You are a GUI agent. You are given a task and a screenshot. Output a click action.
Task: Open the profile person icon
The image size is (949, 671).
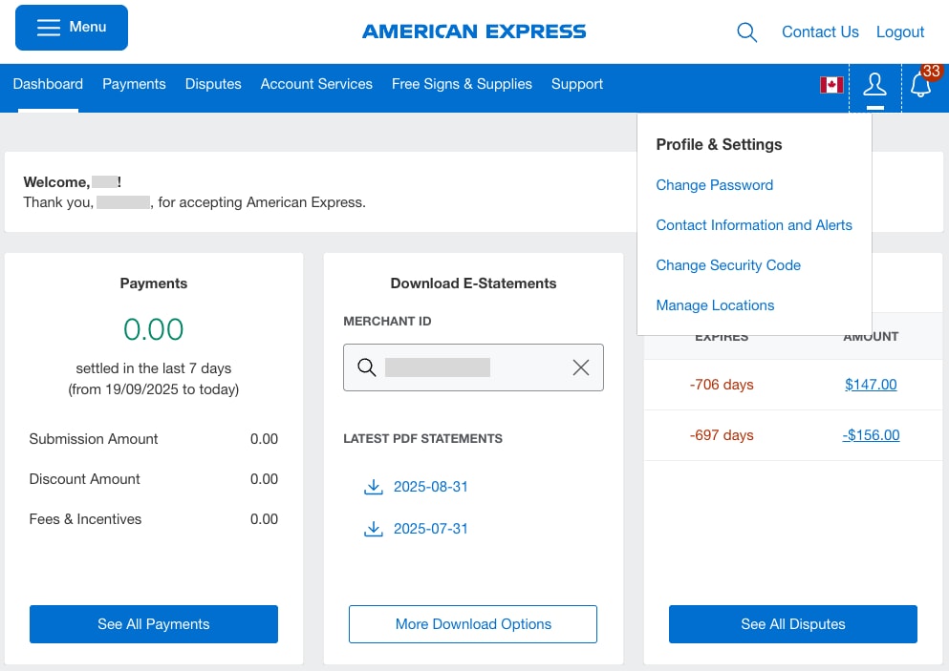[874, 84]
